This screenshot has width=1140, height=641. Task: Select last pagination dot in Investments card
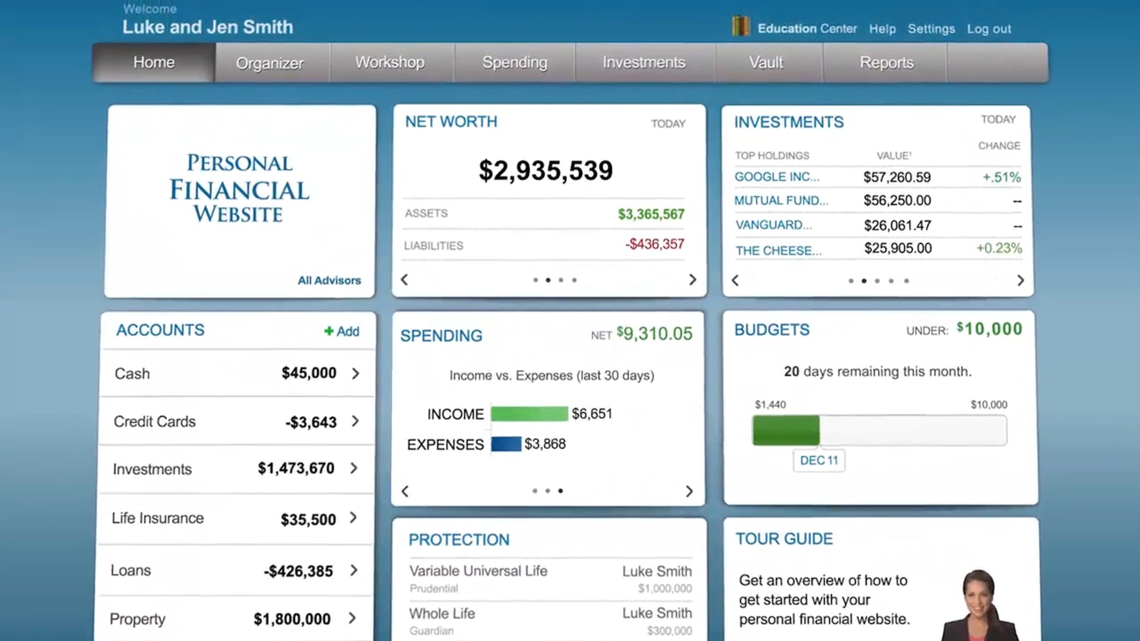click(x=906, y=281)
